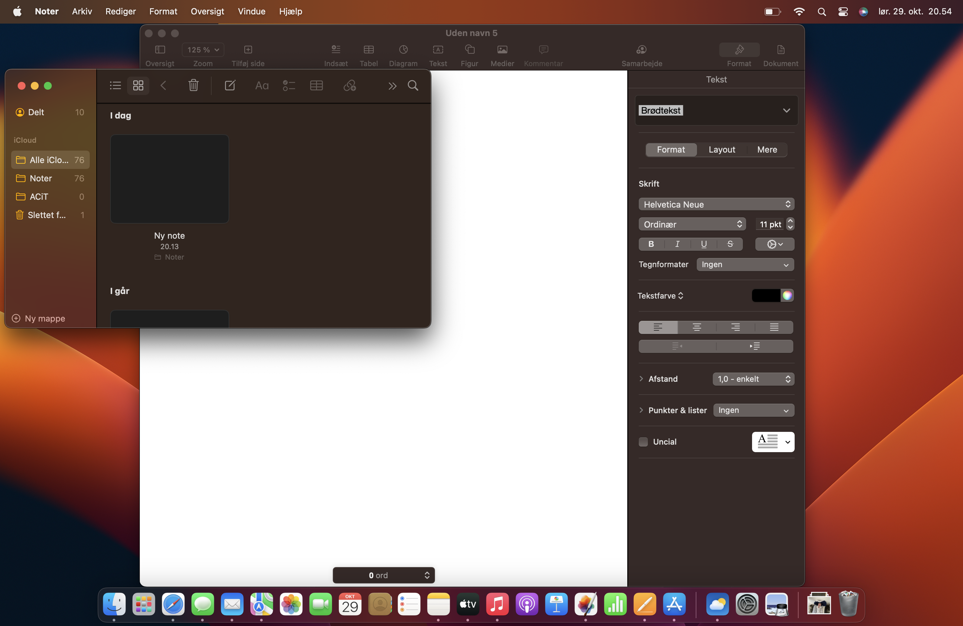The width and height of the screenshot is (963, 626).
Task: Switch to the Layout tab
Action: tap(722, 150)
